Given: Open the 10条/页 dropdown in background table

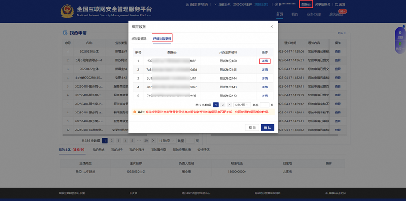Looking at the screenshot, I should tap(165, 141).
